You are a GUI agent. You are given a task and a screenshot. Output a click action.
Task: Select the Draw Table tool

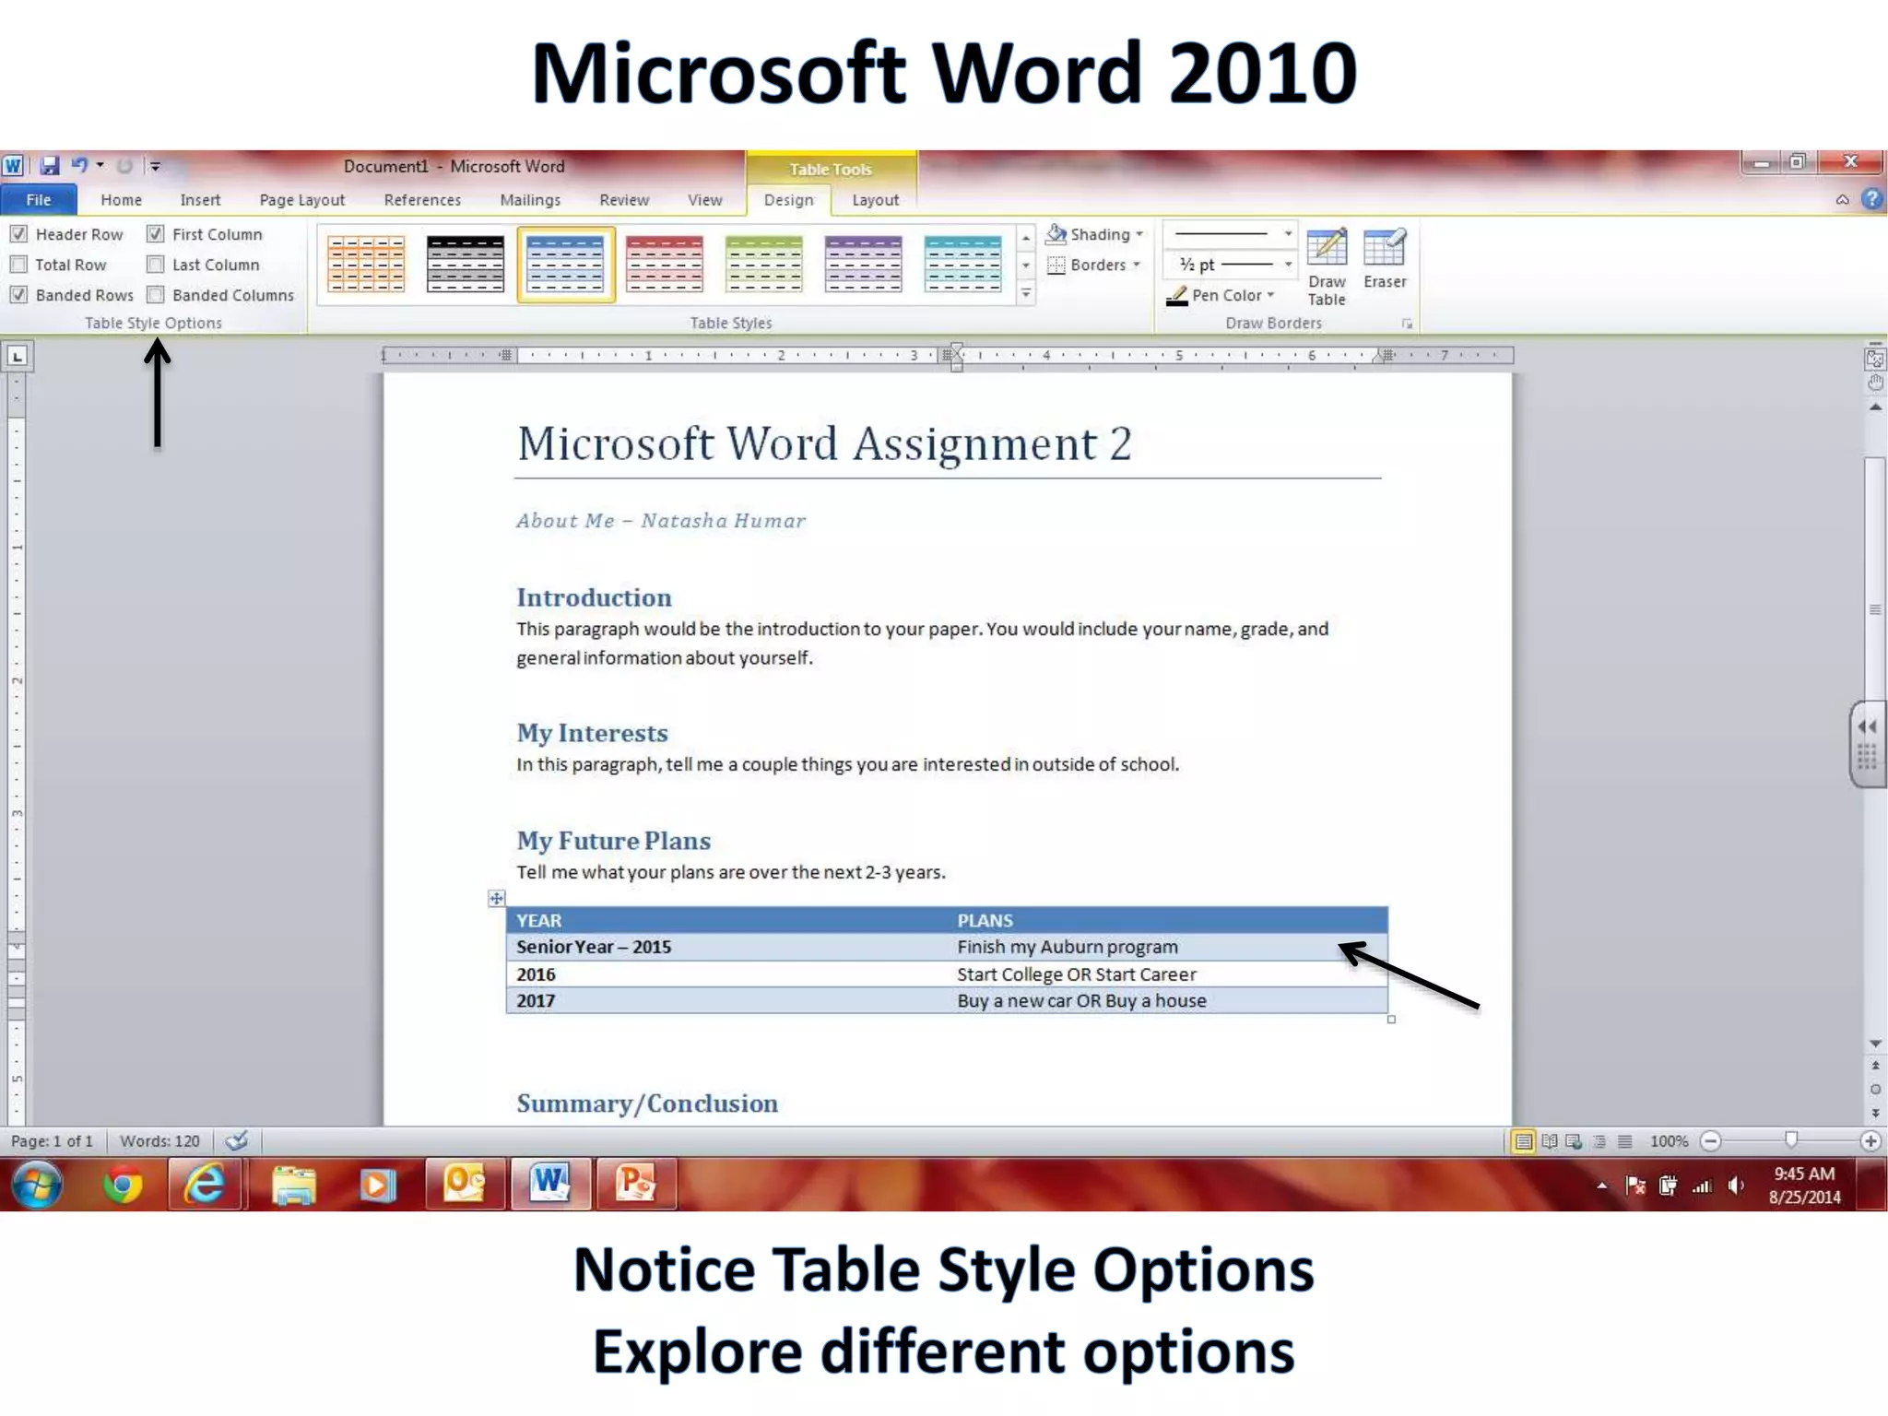pos(1327,267)
